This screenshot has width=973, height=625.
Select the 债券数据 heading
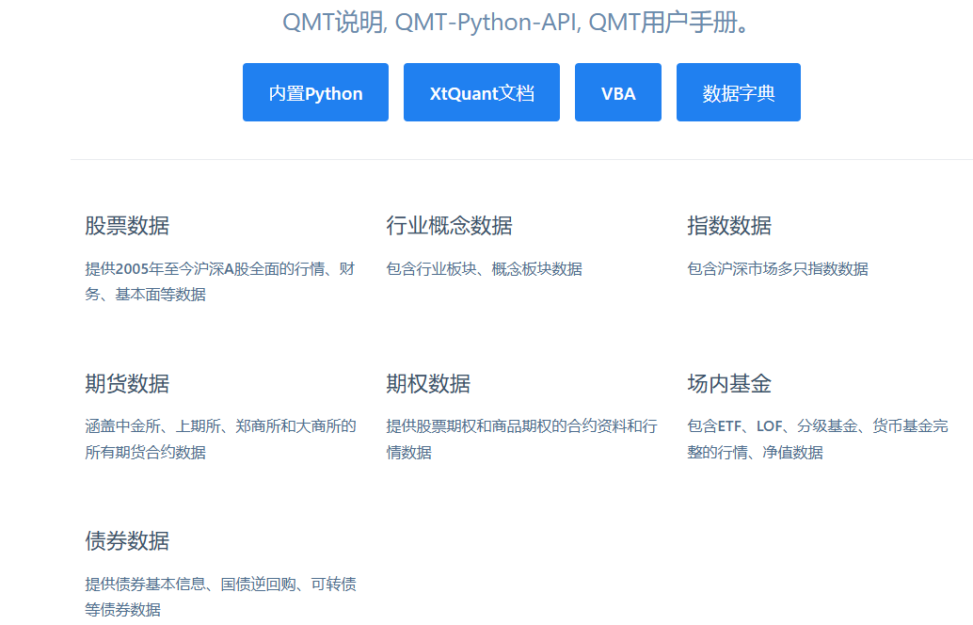point(127,541)
